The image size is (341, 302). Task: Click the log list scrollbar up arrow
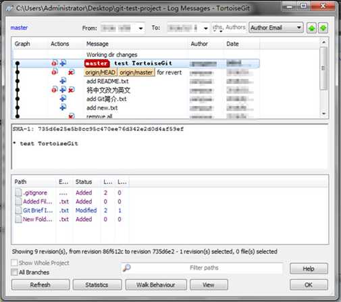click(x=323, y=42)
